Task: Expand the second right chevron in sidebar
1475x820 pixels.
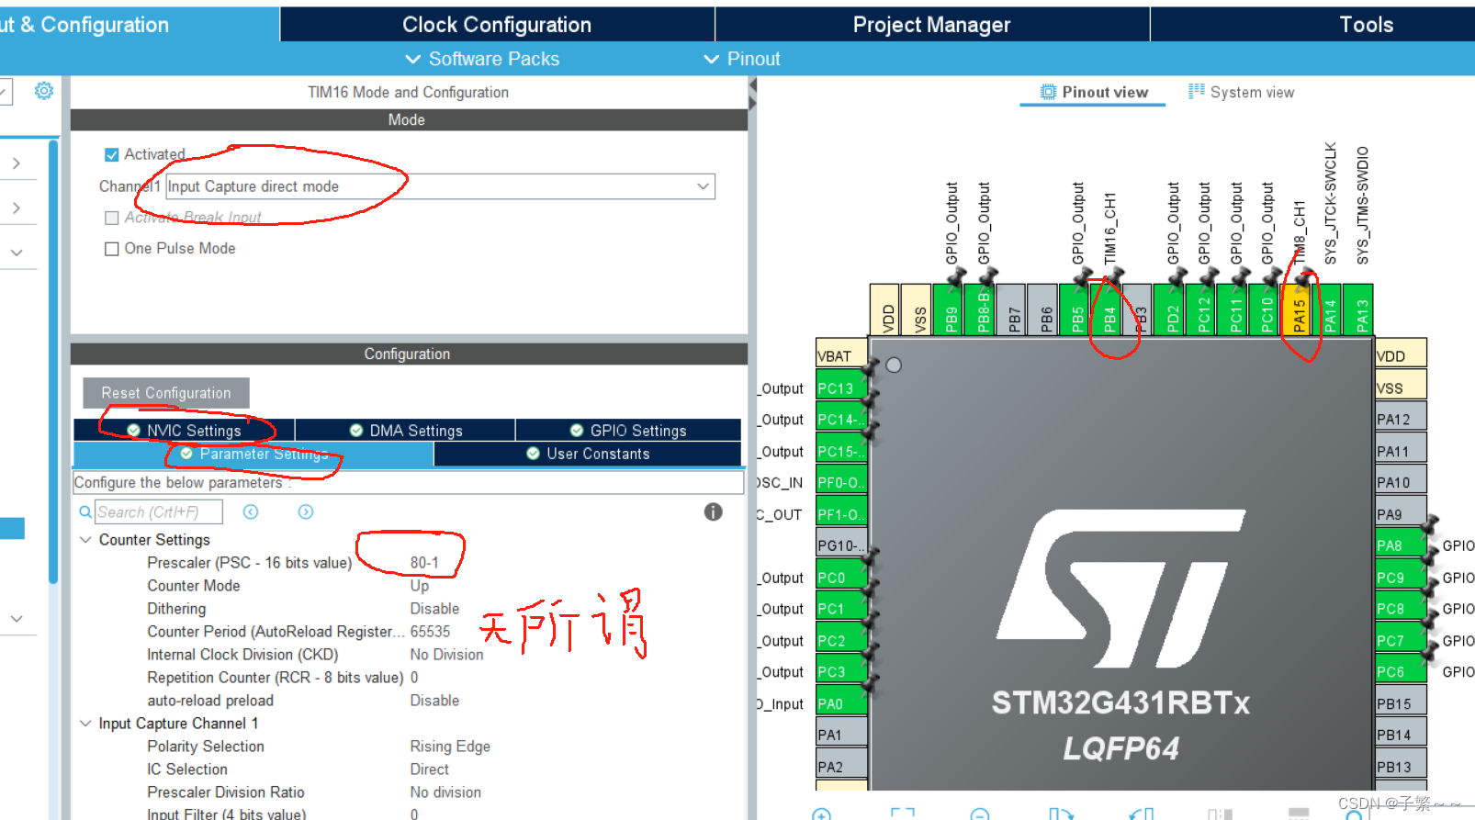Action: coord(17,208)
